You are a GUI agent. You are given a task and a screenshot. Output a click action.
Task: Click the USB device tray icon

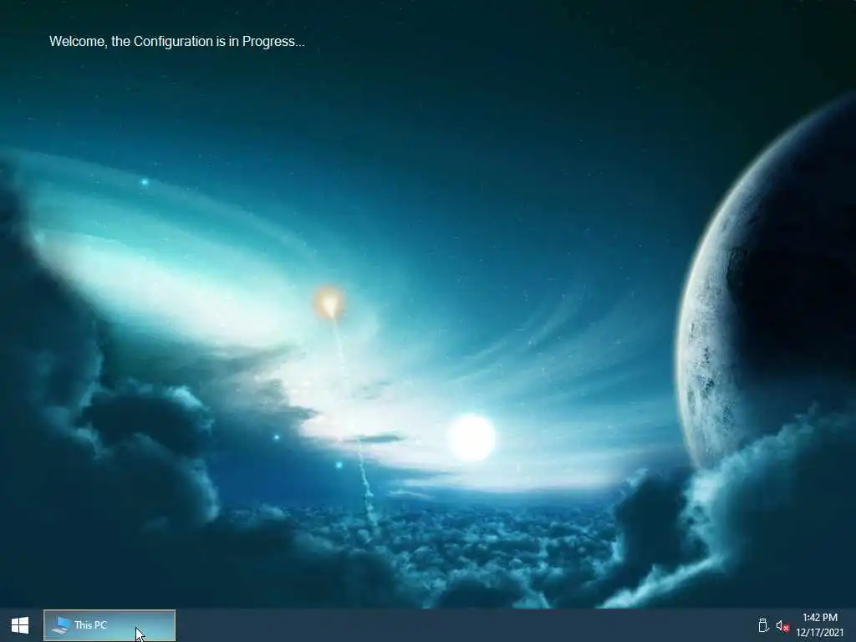click(763, 625)
